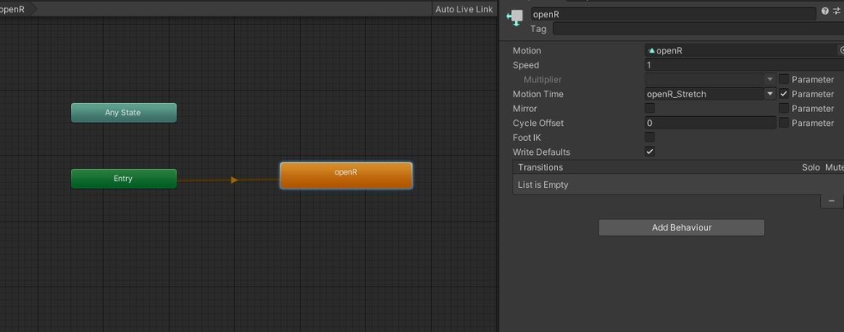Click the Motion field showing openR clip

coord(741,50)
